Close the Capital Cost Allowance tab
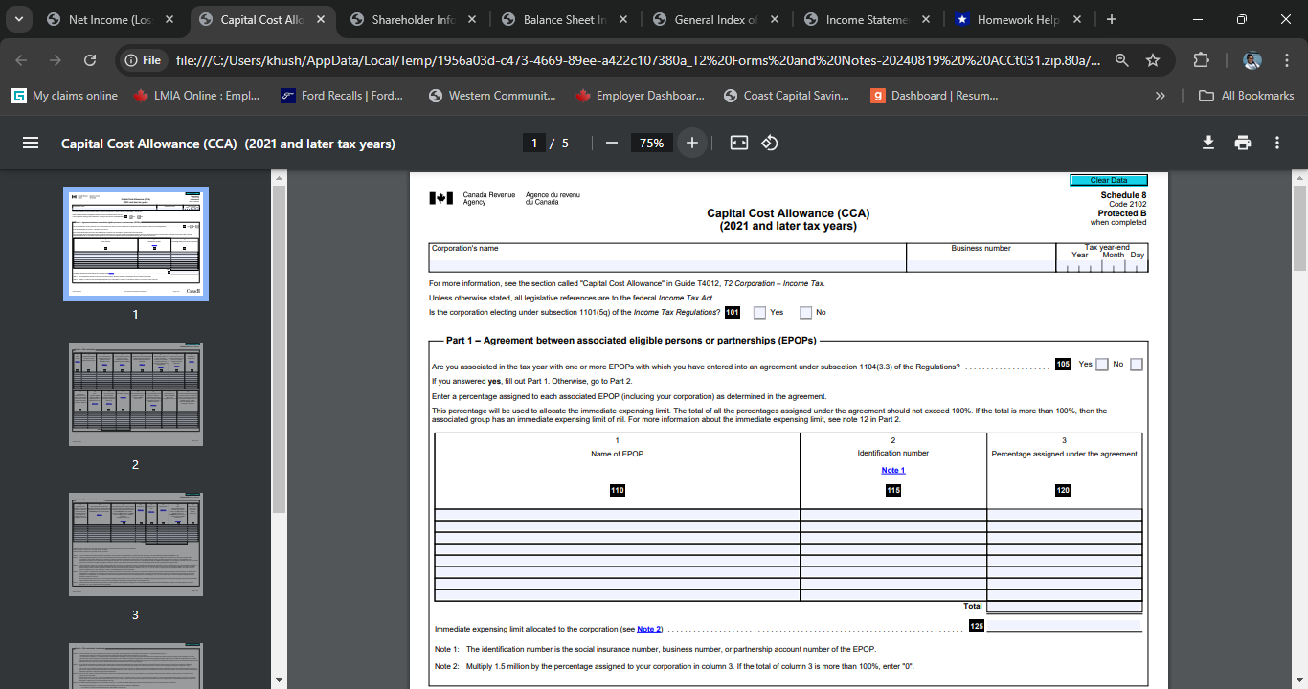Image resolution: width=1308 pixels, height=689 pixels. [x=321, y=19]
